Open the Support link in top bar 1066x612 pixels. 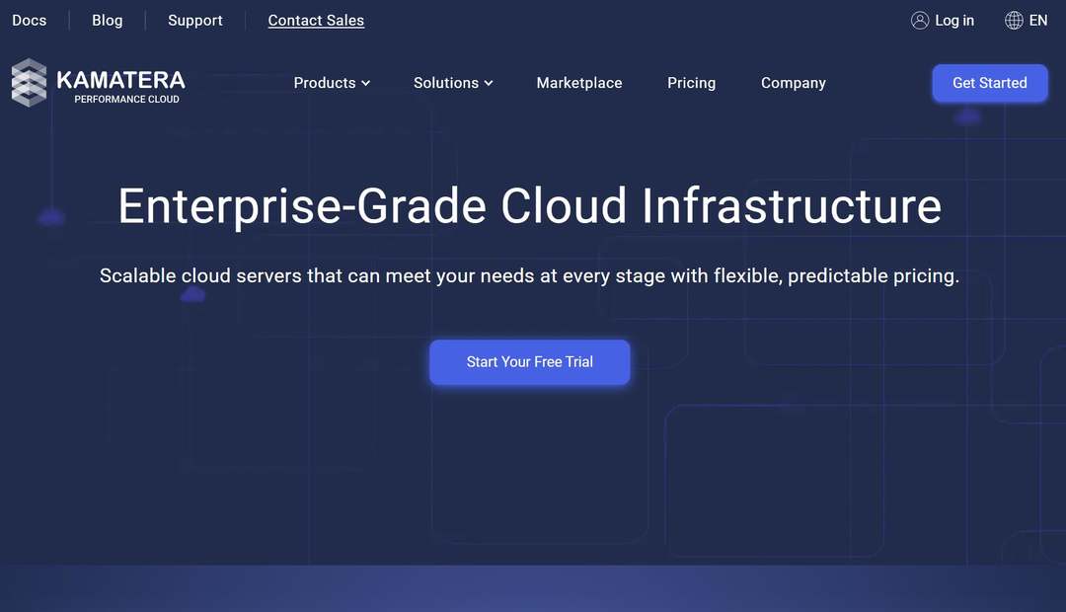click(x=194, y=21)
